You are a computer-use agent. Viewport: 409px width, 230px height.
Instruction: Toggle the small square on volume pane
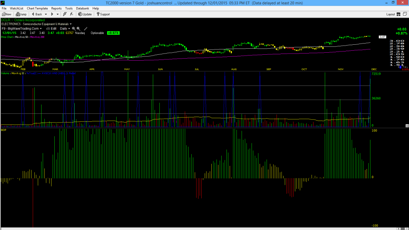pyautogui.click(x=407, y=126)
